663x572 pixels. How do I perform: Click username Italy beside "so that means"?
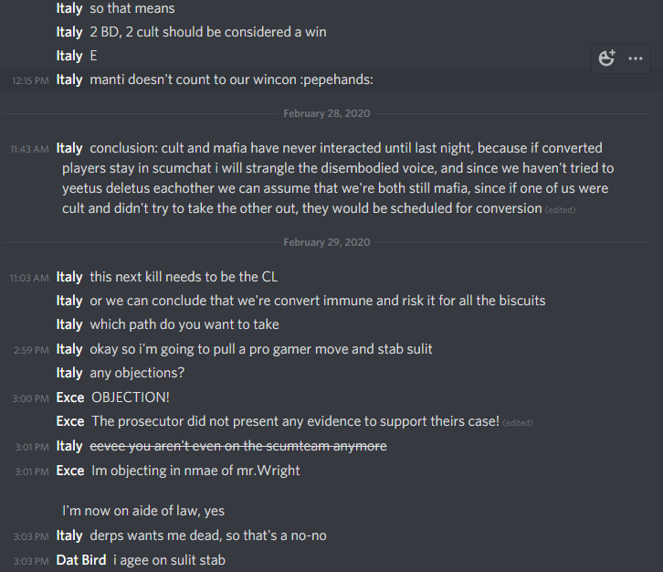click(69, 8)
